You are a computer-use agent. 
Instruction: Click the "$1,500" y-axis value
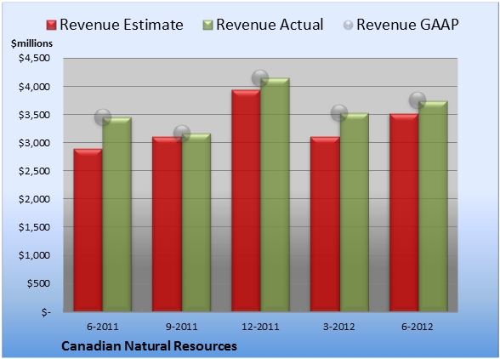(x=34, y=227)
